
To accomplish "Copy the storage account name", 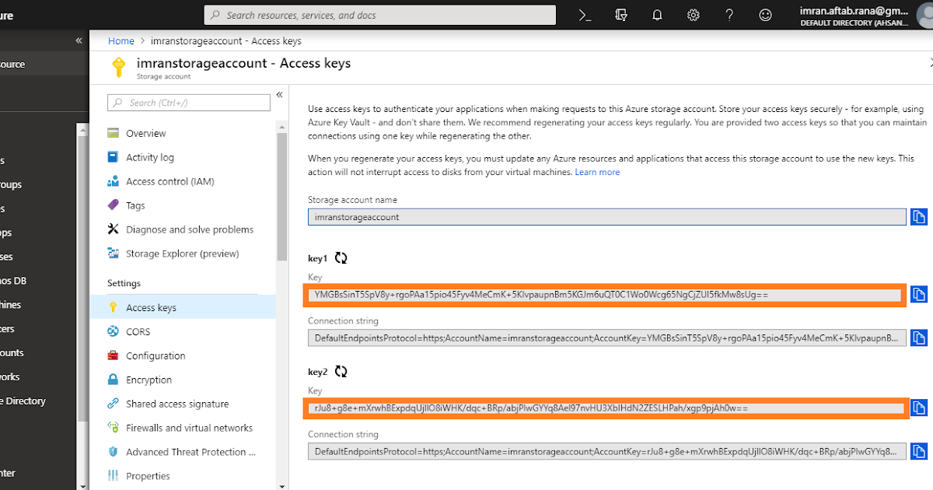I will click(919, 216).
